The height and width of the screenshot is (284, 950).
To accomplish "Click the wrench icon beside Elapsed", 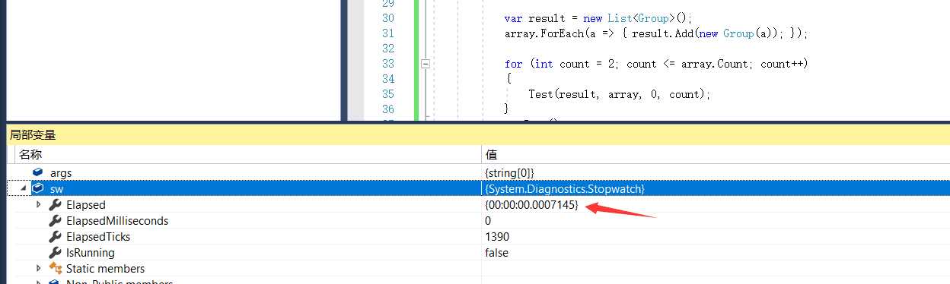I will [x=56, y=205].
